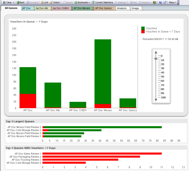The width and height of the screenshot is (189, 171).
Task: Click the What's This pointer help icon
Action: click(x=165, y=2)
